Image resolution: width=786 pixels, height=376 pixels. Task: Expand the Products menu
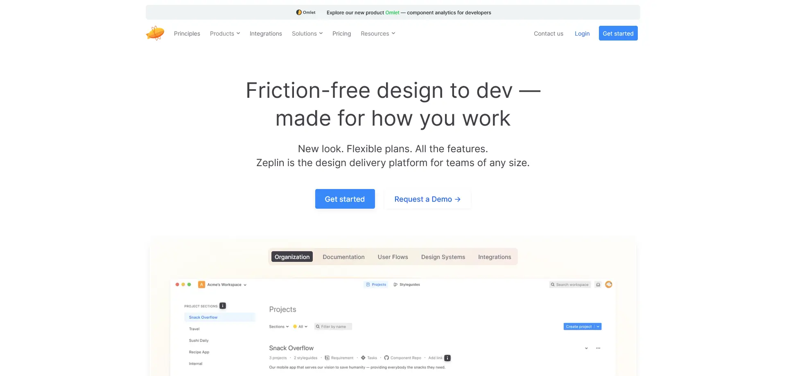pyautogui.click(x=225, y=34)
